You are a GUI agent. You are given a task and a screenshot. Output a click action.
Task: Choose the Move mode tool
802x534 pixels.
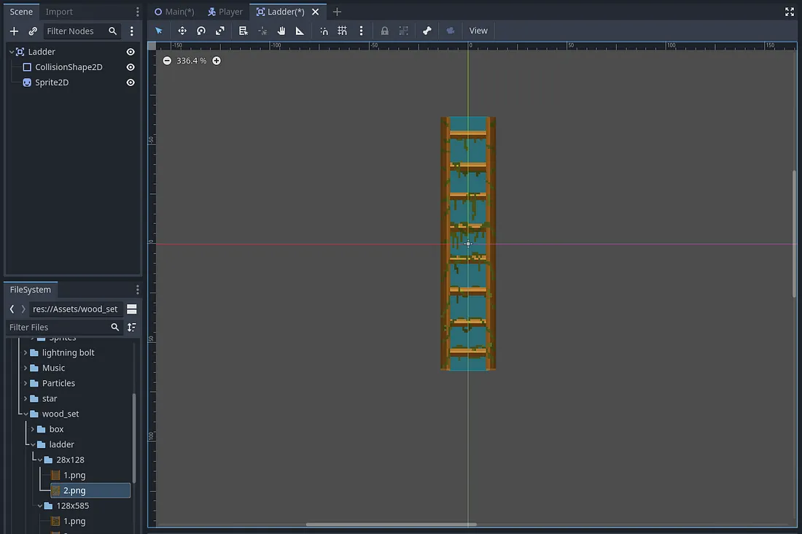point(182,31)
